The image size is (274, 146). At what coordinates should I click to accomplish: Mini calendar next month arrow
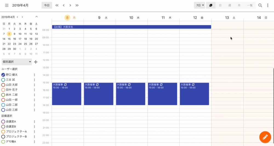[22, 17]
